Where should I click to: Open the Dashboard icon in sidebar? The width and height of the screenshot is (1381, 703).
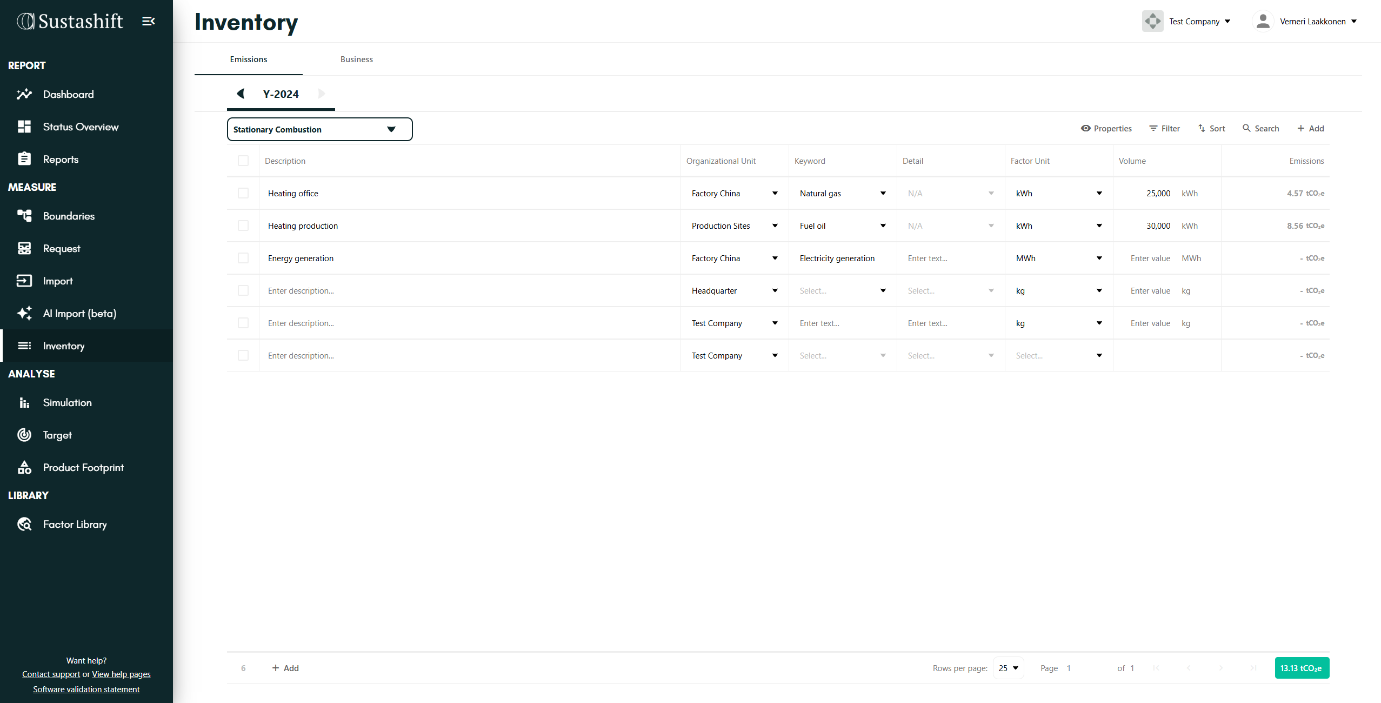(x=24, y=94)
